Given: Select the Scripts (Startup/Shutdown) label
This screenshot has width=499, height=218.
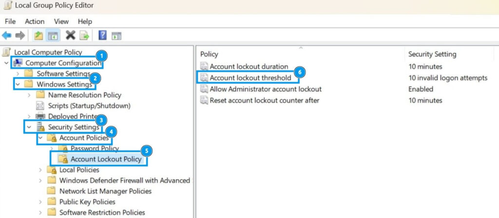Looking at the screenshot, I should [x=89, y=106].
